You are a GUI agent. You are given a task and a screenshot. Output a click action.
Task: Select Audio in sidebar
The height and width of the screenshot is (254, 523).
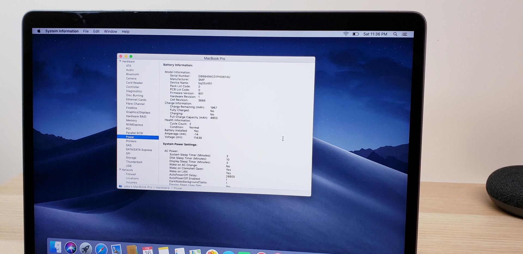tap(130, 70)
